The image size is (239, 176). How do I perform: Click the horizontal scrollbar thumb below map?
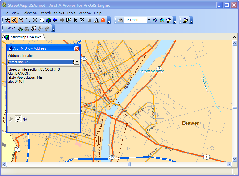(129, 165)
